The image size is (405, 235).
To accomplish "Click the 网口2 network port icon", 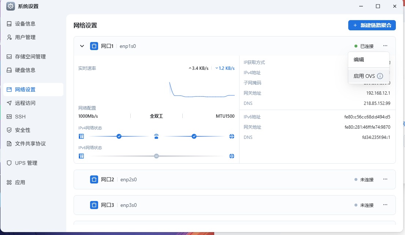I will (x=94, y=179).
